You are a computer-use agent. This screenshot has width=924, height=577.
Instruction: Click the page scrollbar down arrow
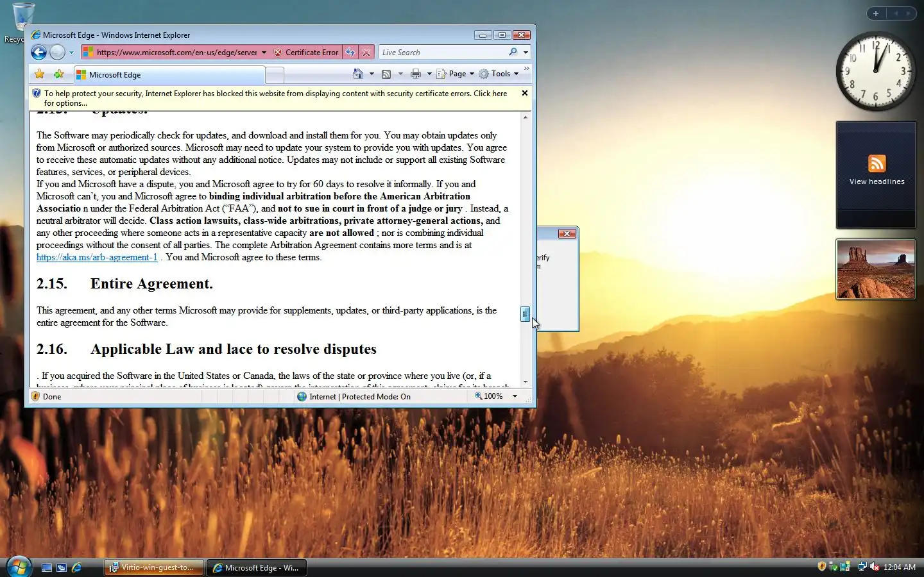click(x=526, y=381)
